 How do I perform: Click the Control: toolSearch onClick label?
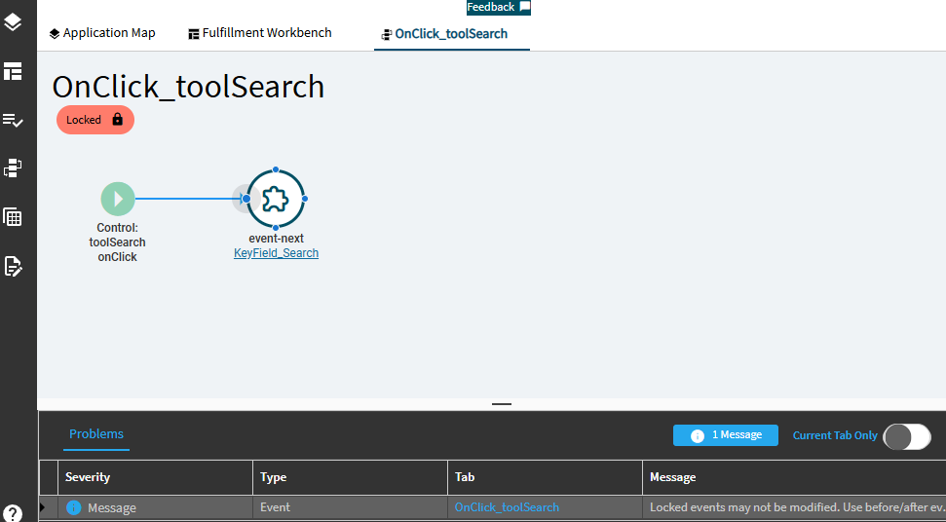point(118,242)
